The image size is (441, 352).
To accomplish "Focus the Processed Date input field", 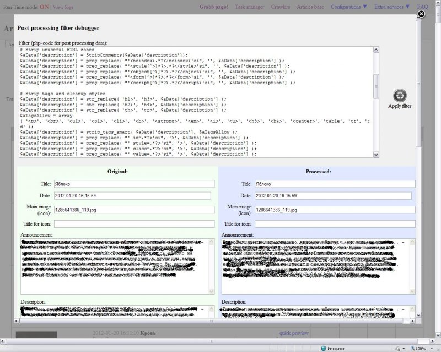I will (x=333, y=195).
